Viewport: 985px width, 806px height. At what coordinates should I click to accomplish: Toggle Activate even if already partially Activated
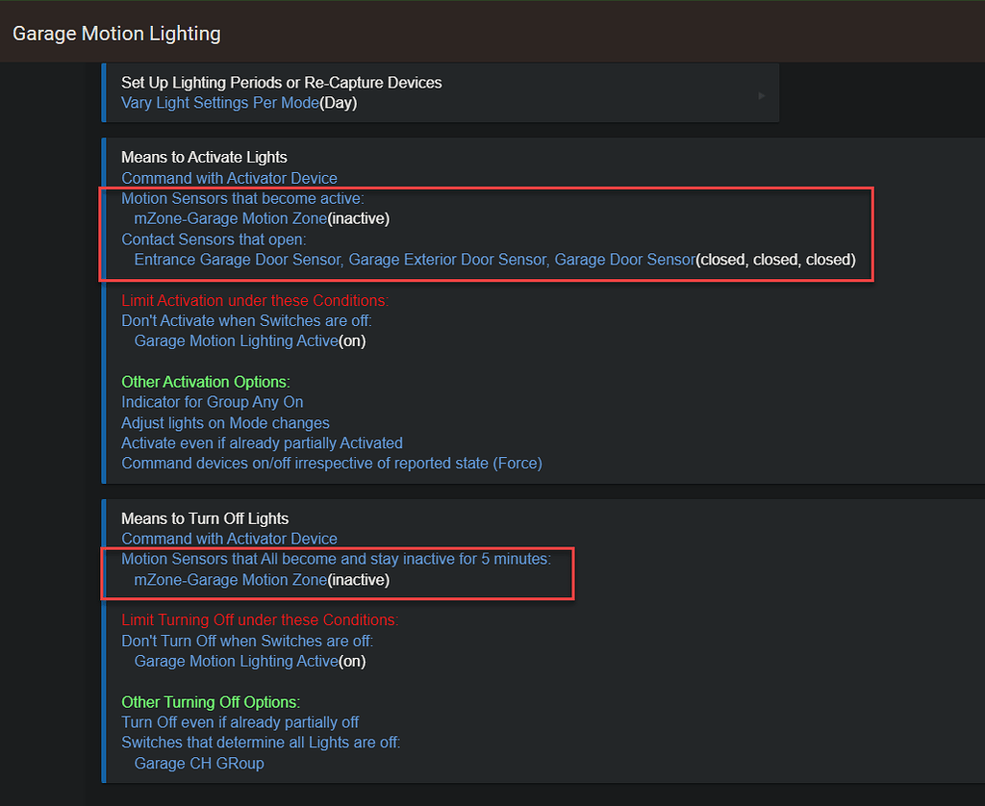coord(262,443)
